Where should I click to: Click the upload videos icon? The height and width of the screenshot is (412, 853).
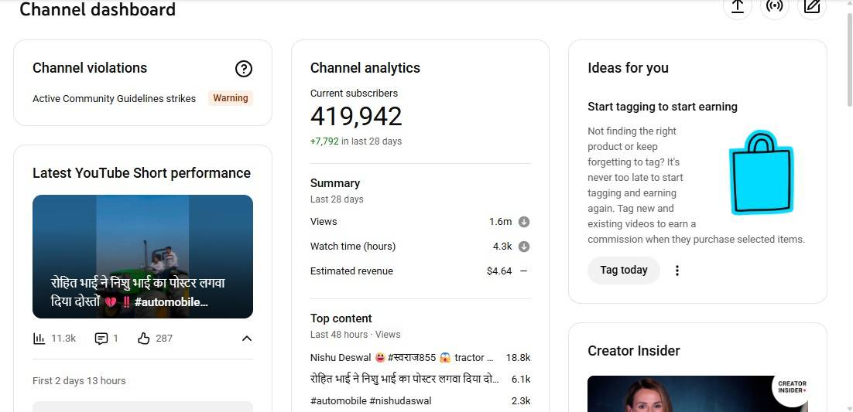coord(737,6)
